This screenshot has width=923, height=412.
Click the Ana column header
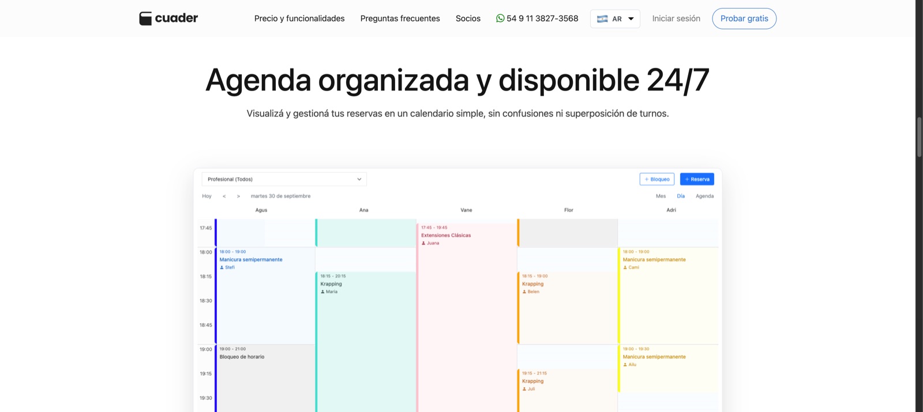pos(363,210)
